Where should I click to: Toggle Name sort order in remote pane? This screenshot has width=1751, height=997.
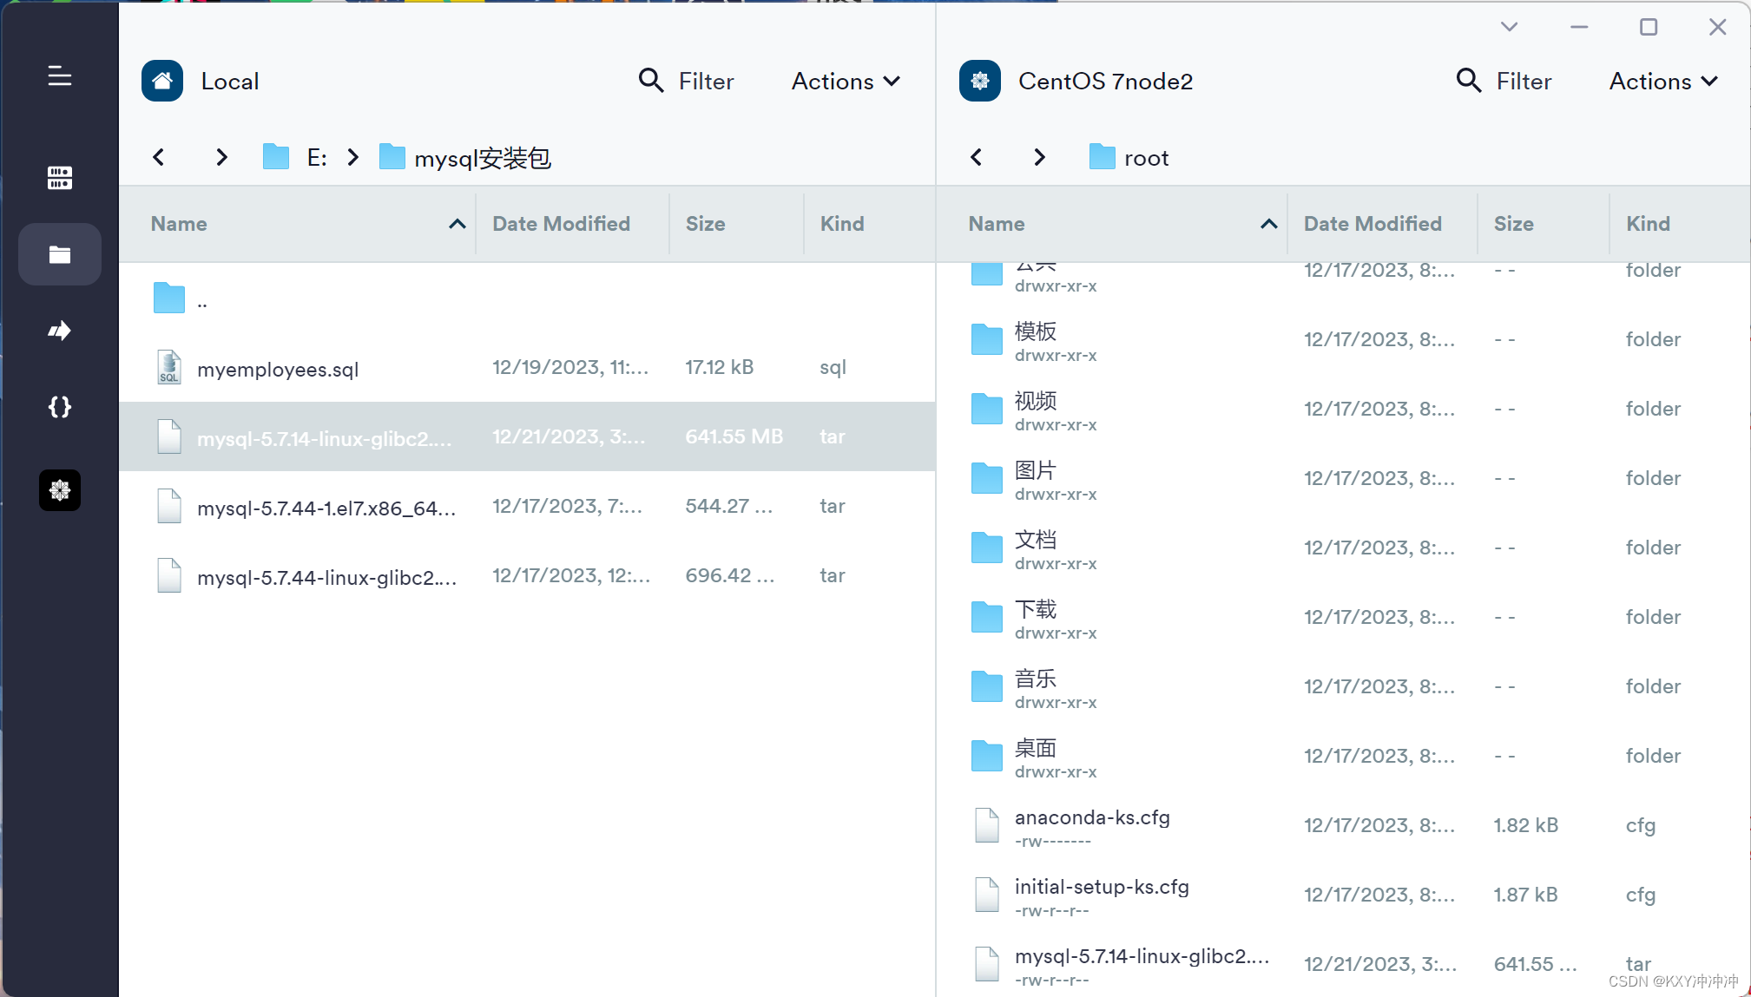(x=1268, y=224)
